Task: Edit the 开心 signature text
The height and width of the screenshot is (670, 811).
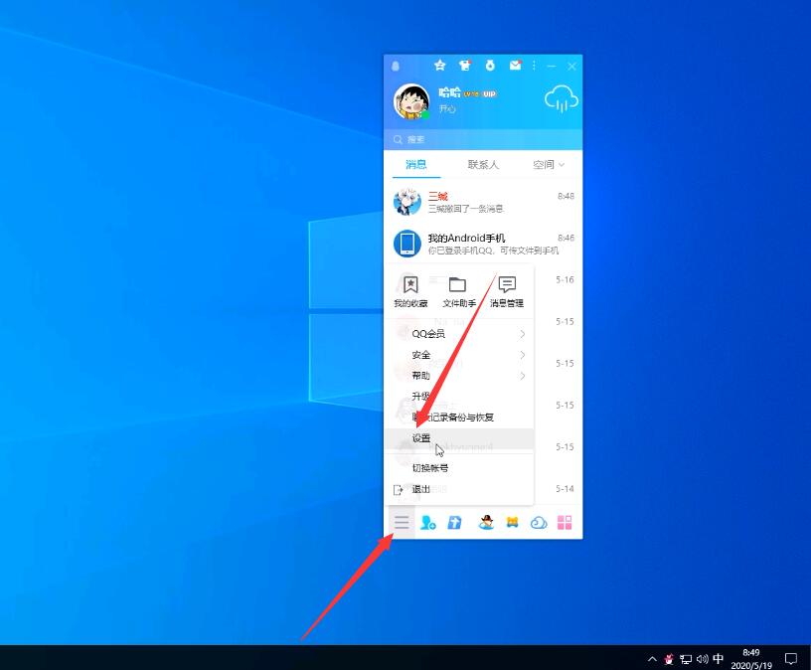Action: pos(447,108)
